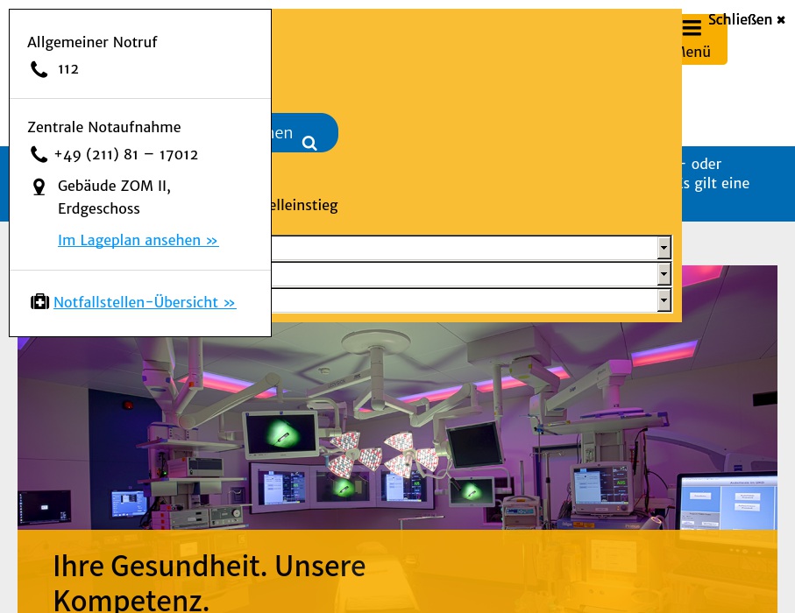Dial the 112 emergency number
Screen dimensions: 795x613
68,69
